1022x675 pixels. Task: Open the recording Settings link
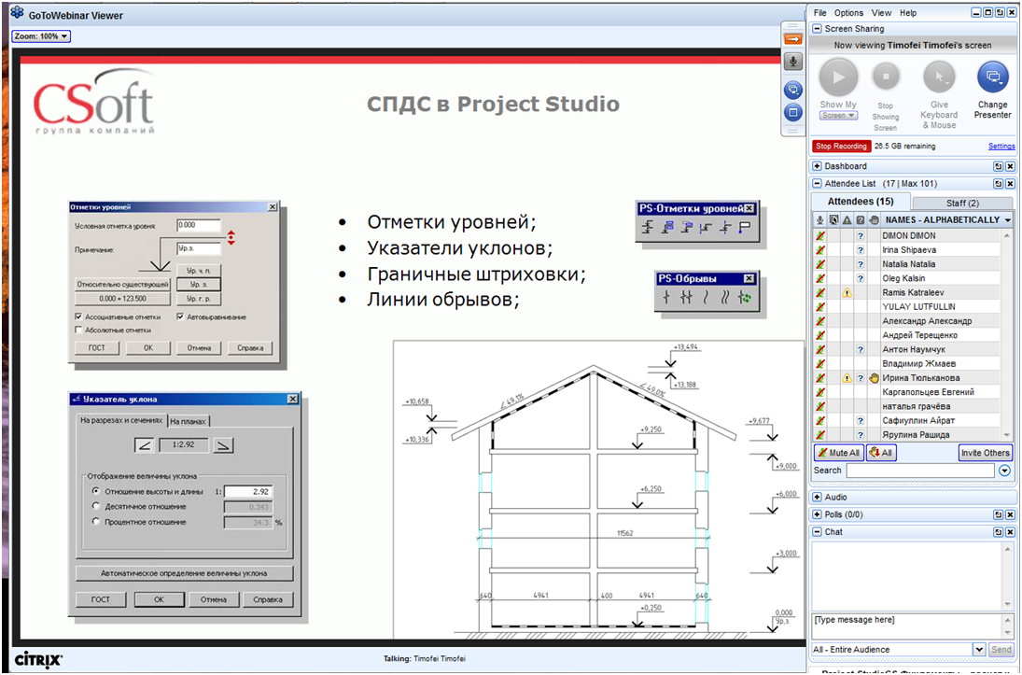[1001, 147]
